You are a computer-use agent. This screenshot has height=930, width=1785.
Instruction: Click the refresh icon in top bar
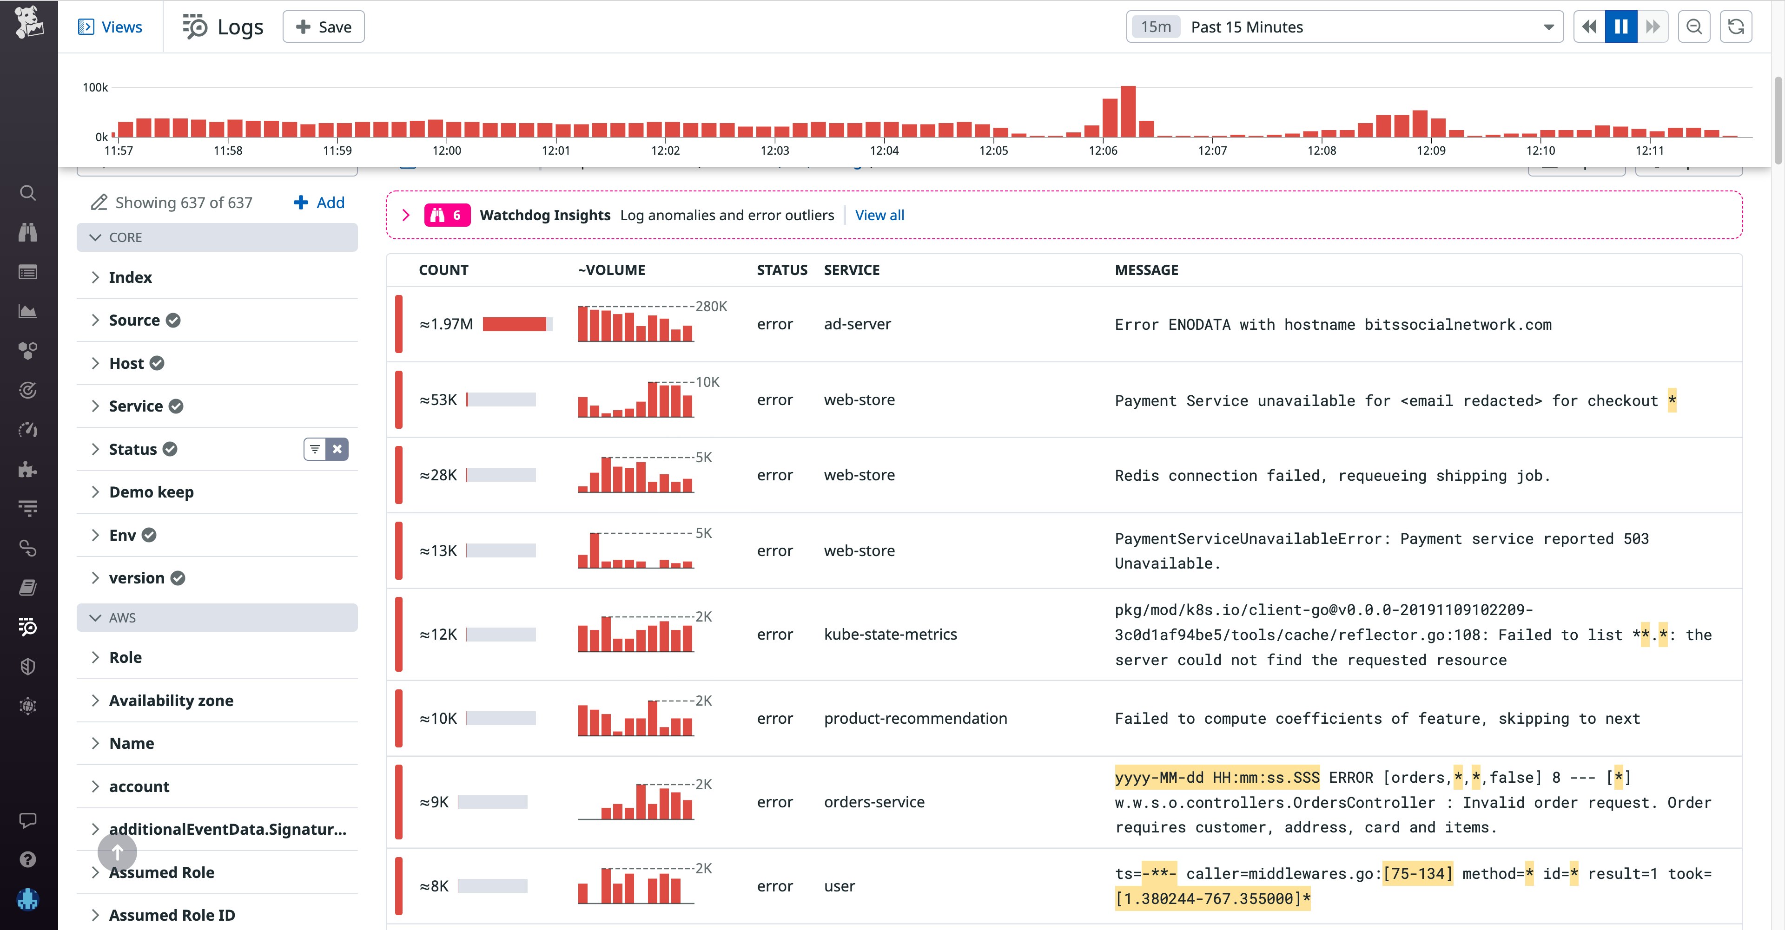coord(1735,27)
